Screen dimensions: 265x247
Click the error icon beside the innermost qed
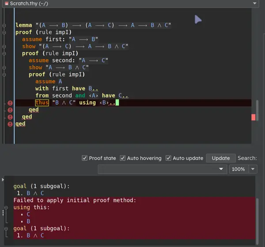pos(10,110)
